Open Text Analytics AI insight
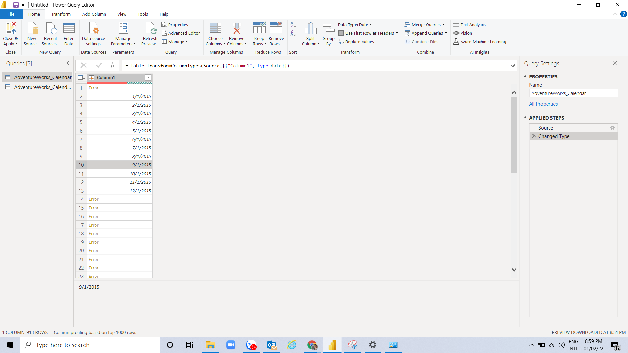Viewport: 628px width, 353px height. point(469,25)
